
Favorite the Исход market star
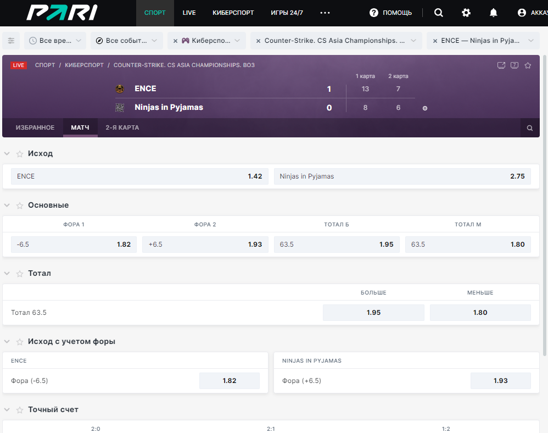pyautogui.click(x=20, y=154)
